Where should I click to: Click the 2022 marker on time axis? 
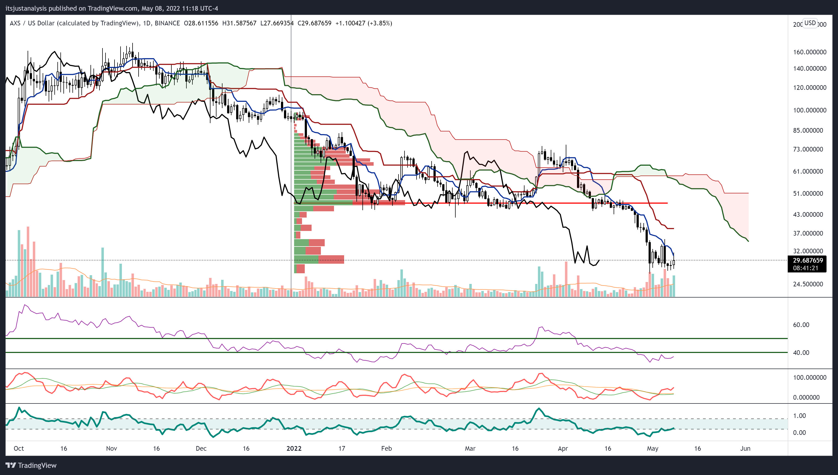coord(294,448)
